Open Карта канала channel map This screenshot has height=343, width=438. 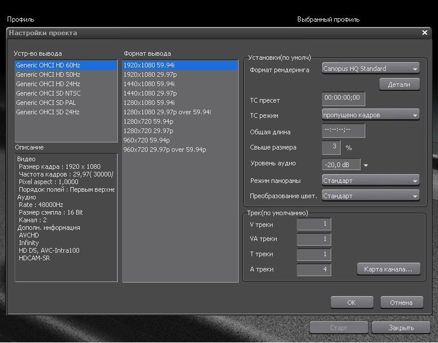388,269
